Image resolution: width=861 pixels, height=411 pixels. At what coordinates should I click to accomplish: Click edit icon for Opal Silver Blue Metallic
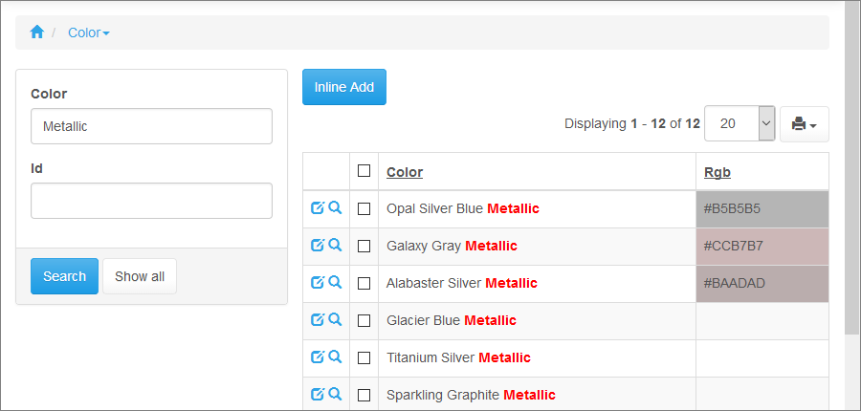[318, 207]
